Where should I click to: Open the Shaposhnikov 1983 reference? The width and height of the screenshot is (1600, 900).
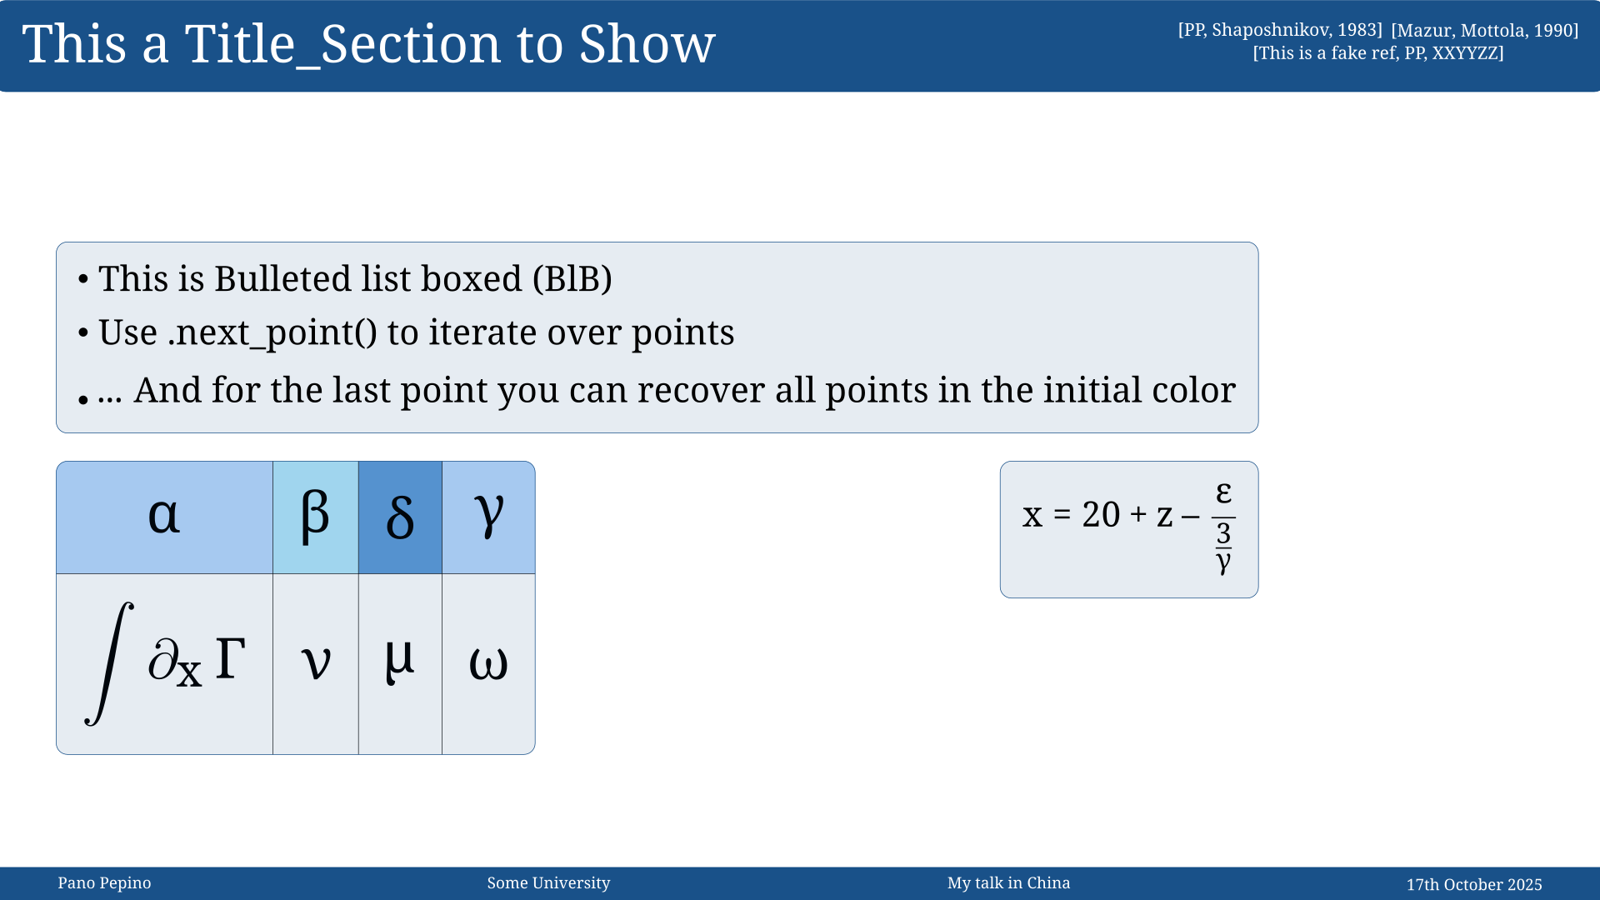click(1279, 30)
